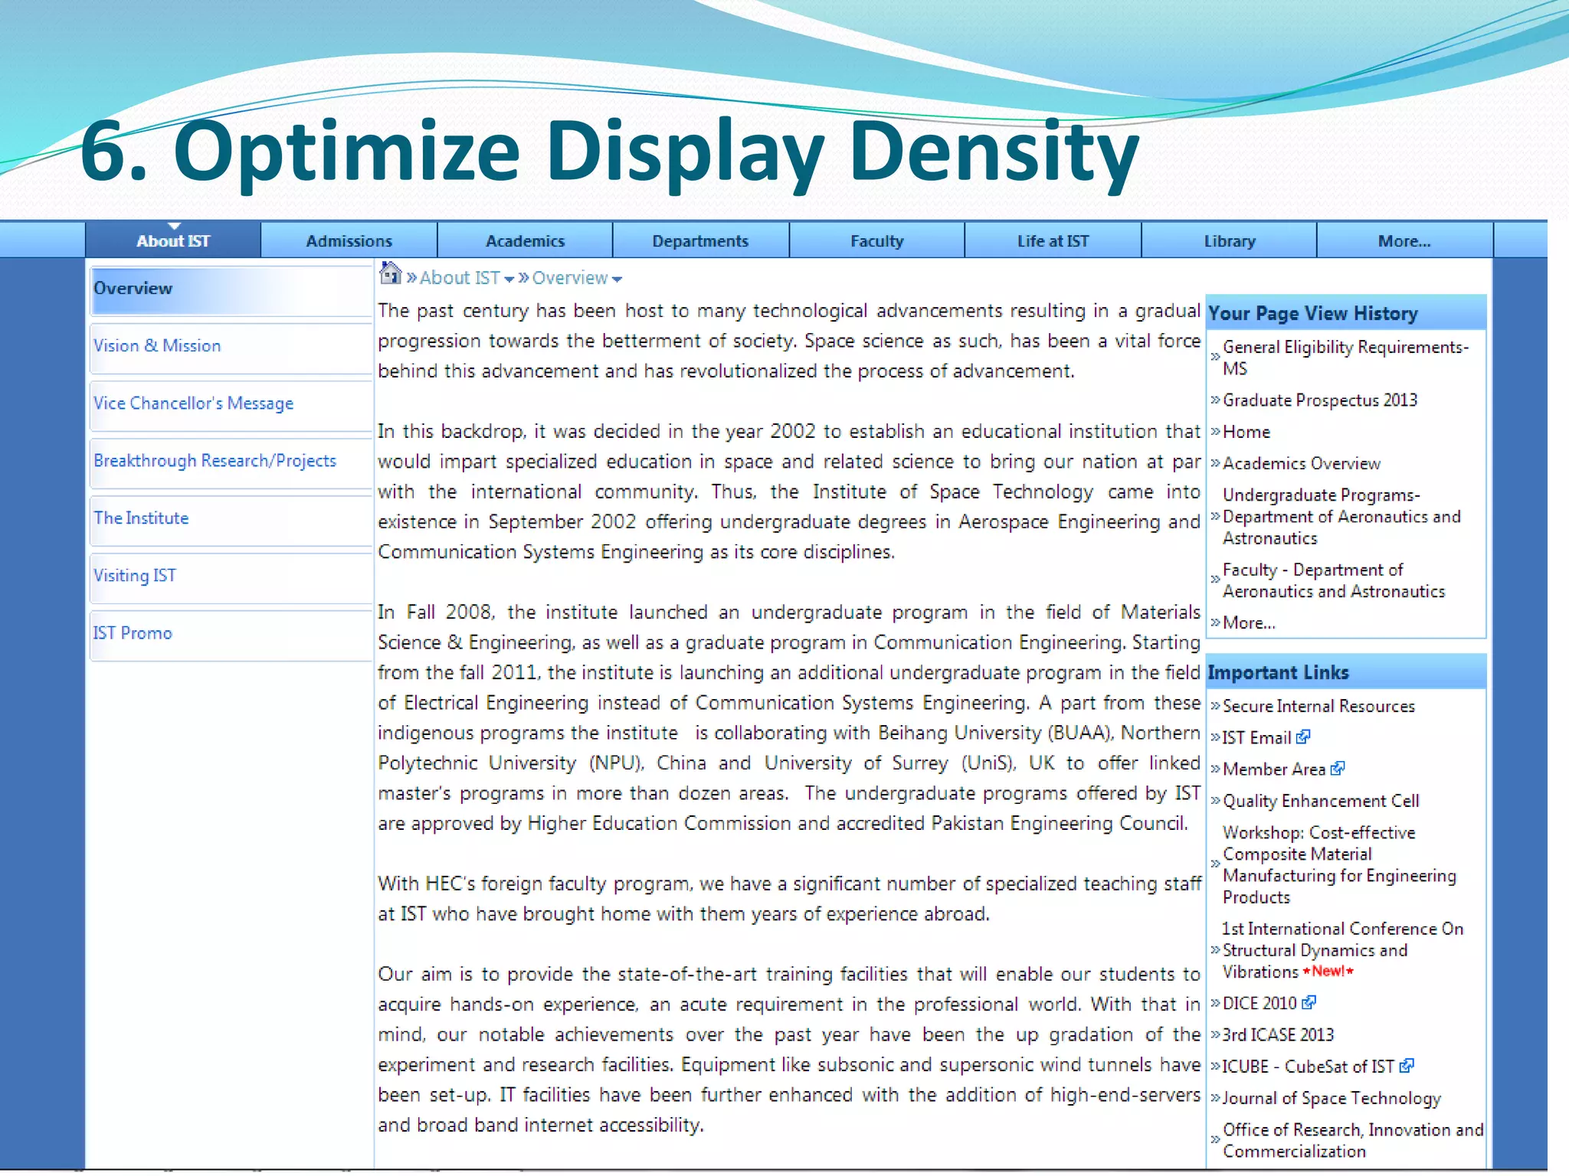1569x1176 pixels.
Task: Click external link icon beside DICE 2010
Action: click(1309, 1003)
